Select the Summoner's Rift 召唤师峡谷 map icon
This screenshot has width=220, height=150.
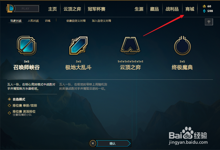27,46
